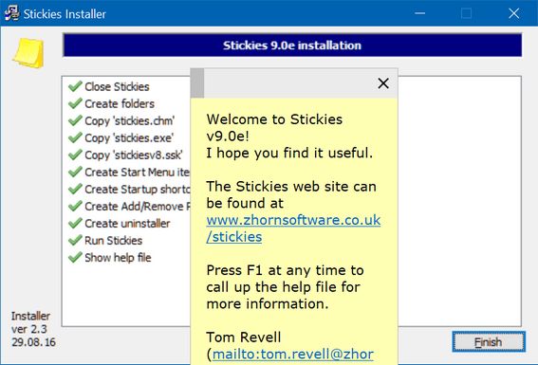Click the check icon next to Create uninstaller
Screen dimensions: 538x365
coord(75,223)
